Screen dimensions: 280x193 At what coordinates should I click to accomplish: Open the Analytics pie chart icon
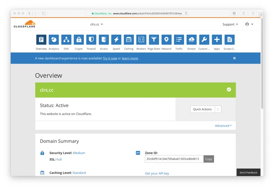54,39
